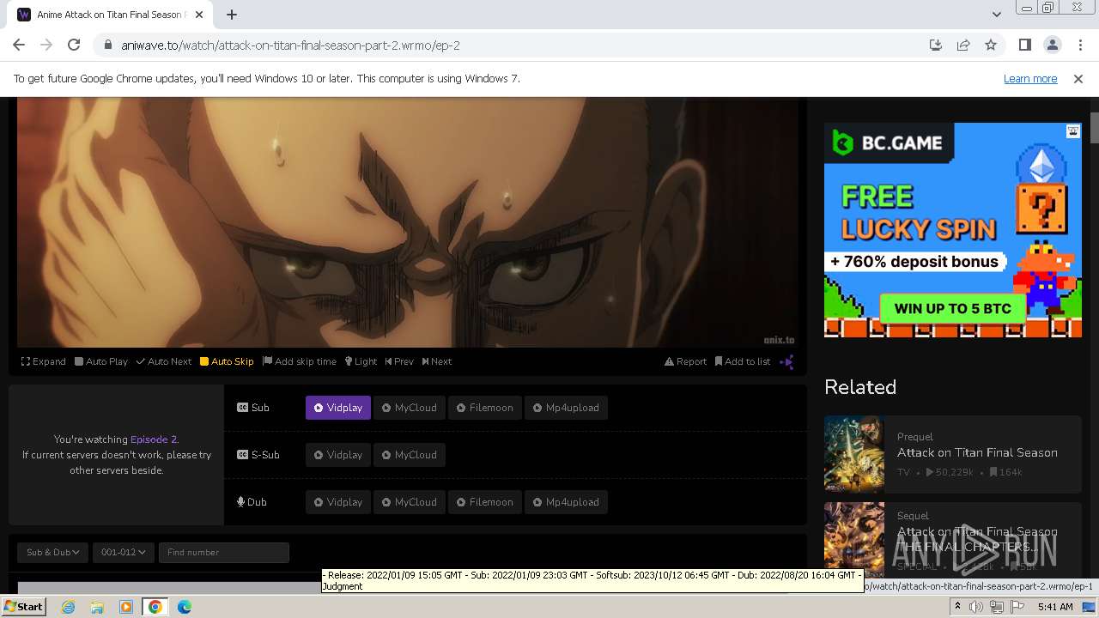Viewport: 1099px width, 618px height.
Task: Switch to Chrome in the taskbar
Action: (155, 607)
